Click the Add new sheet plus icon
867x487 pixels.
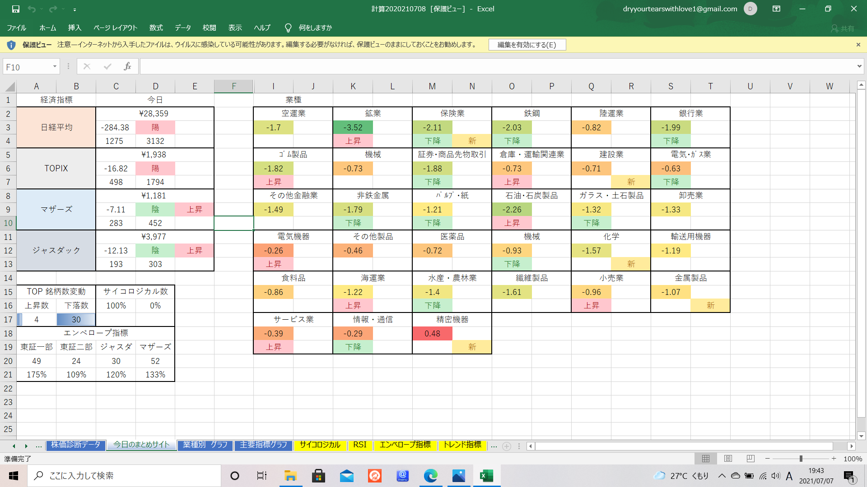tap(507, 446)
